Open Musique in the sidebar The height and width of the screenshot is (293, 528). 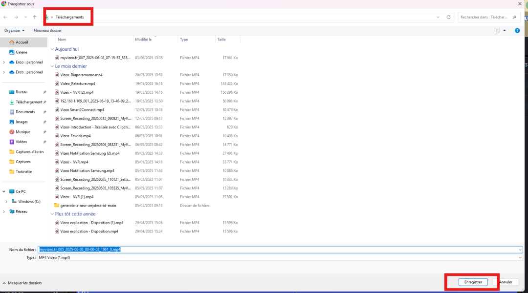(23, 132)
